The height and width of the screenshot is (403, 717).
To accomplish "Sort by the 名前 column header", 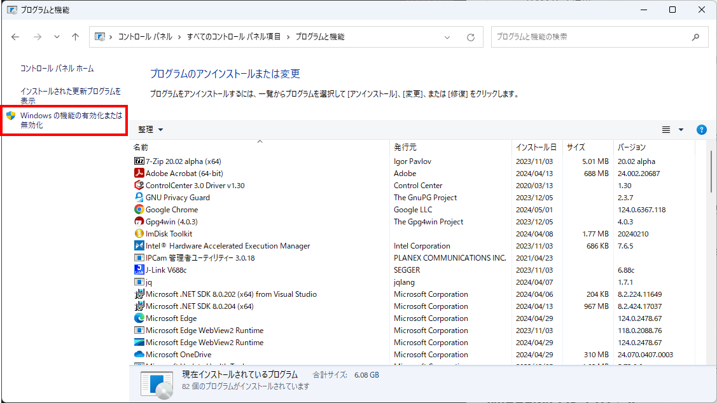I will tap(260, 147).
